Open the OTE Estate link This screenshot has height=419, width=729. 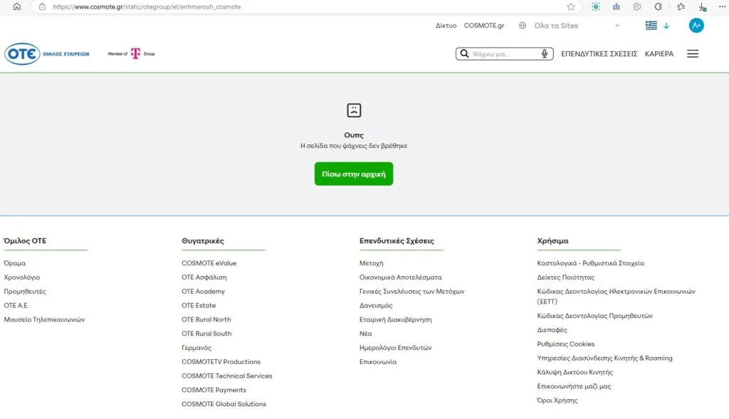point(199,305)
